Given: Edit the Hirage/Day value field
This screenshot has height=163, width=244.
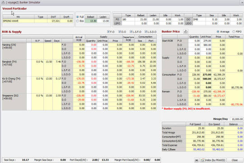Looking at the screenshot, I should coord(237,119).
